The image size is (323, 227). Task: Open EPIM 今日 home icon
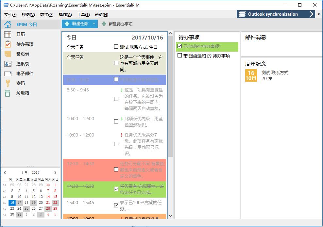8,24
